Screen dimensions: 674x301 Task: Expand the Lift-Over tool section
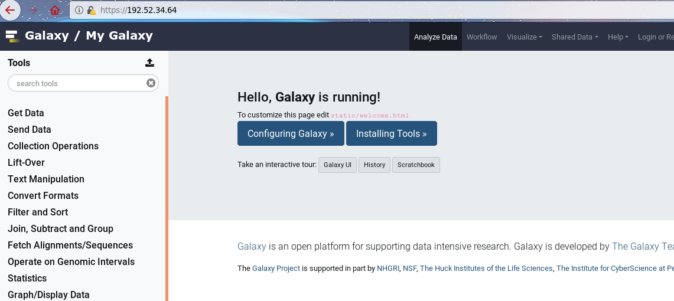point(26,162)
